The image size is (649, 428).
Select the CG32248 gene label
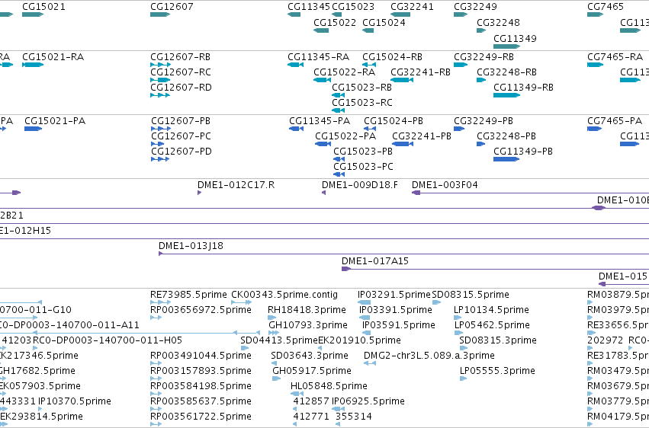[498, 23]
